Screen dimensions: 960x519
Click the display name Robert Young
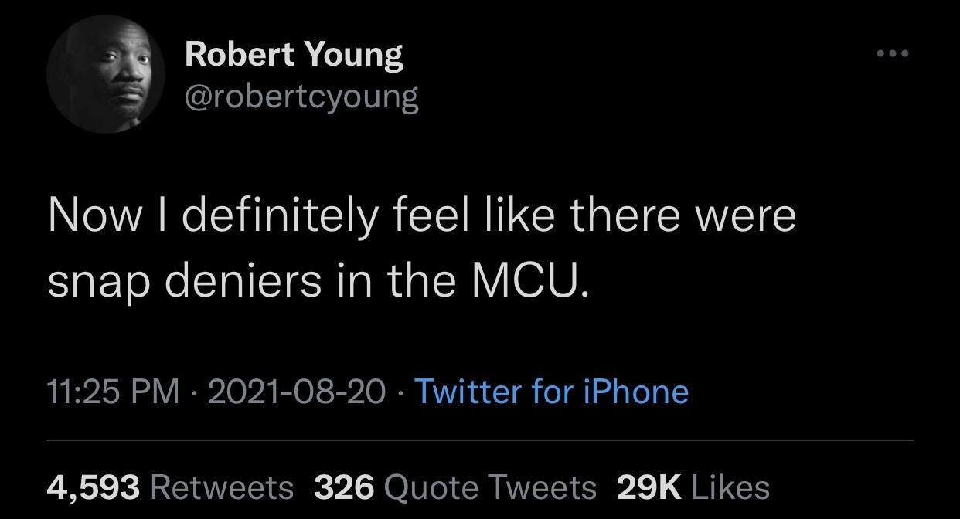294,53
